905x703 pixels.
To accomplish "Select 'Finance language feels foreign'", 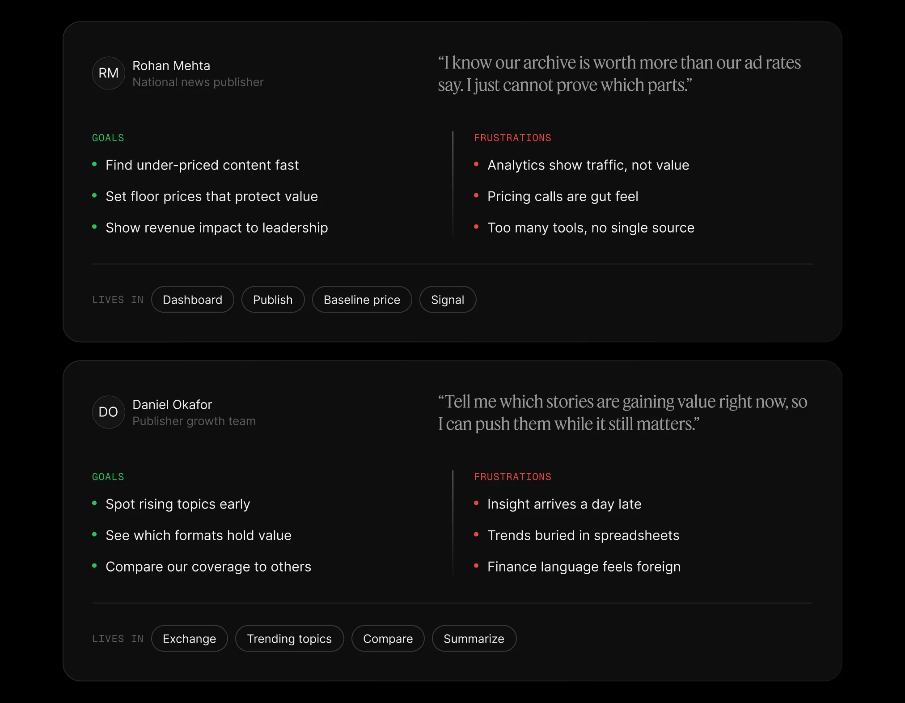I will coord(584,567).
